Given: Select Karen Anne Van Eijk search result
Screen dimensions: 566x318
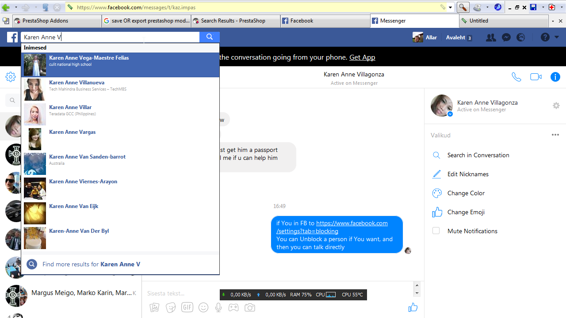Looking at the screenshot, I should point(120,213).
